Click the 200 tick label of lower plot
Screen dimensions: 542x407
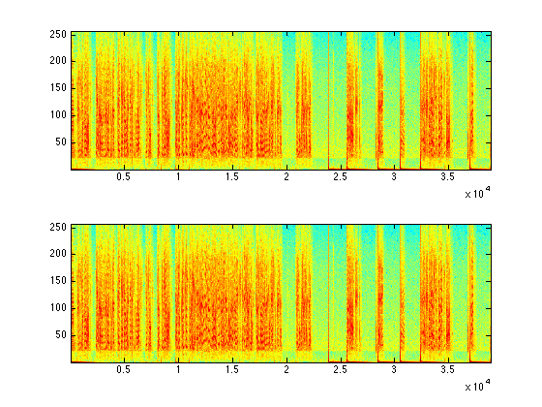[x=58, y=254]
